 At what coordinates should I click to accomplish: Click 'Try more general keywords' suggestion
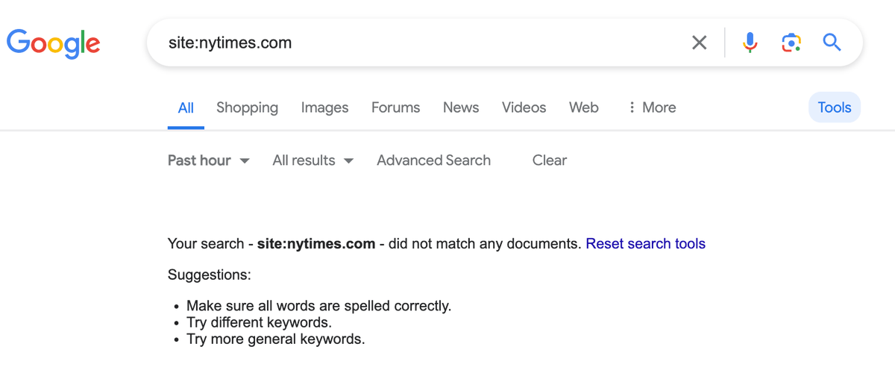click(275, 339)
